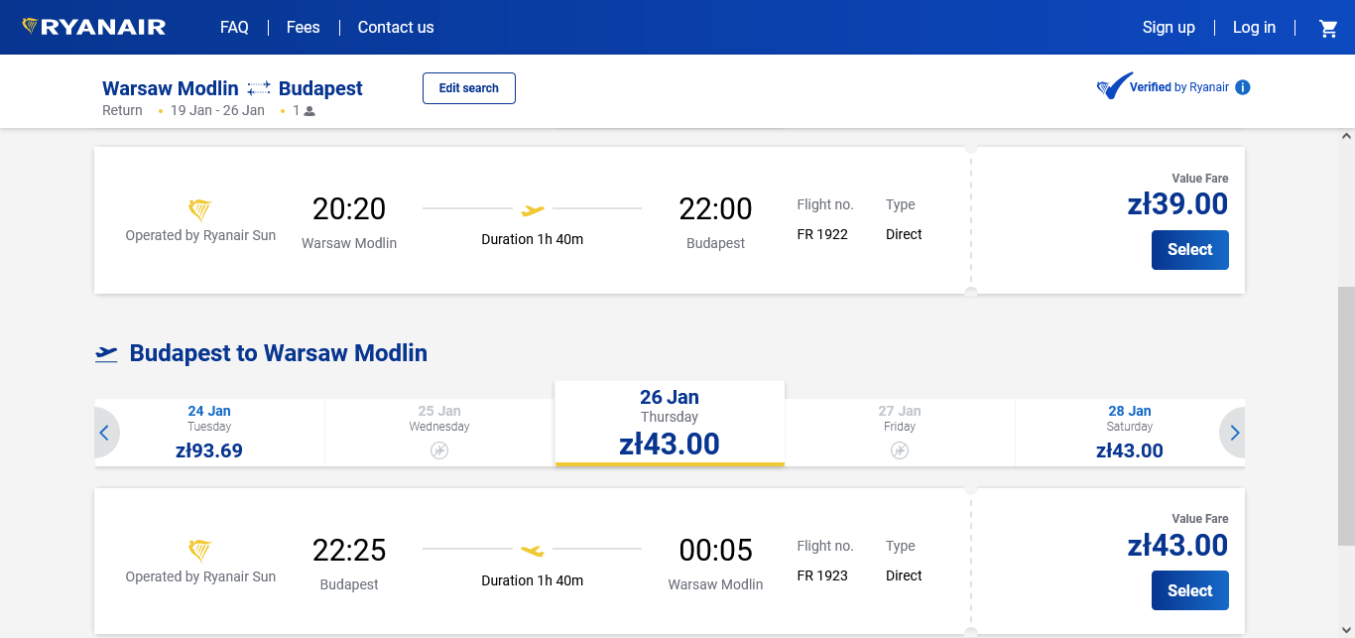Select the 27 Jan Friday date tab
The image size is (1355, 638).
click(x=900, y=433)
